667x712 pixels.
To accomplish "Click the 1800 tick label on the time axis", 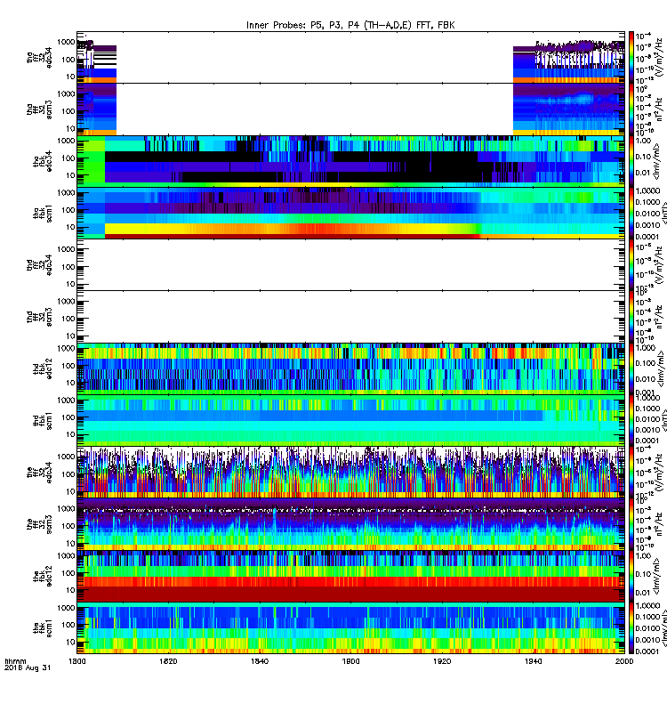I will tap(76, 661).
